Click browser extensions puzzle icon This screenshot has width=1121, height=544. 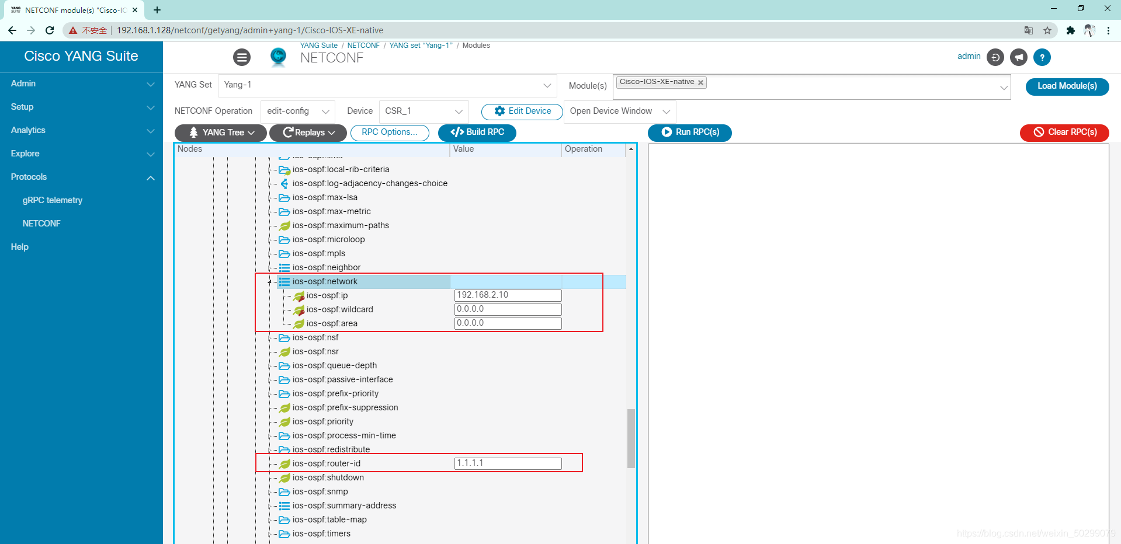coord(1070,30)
